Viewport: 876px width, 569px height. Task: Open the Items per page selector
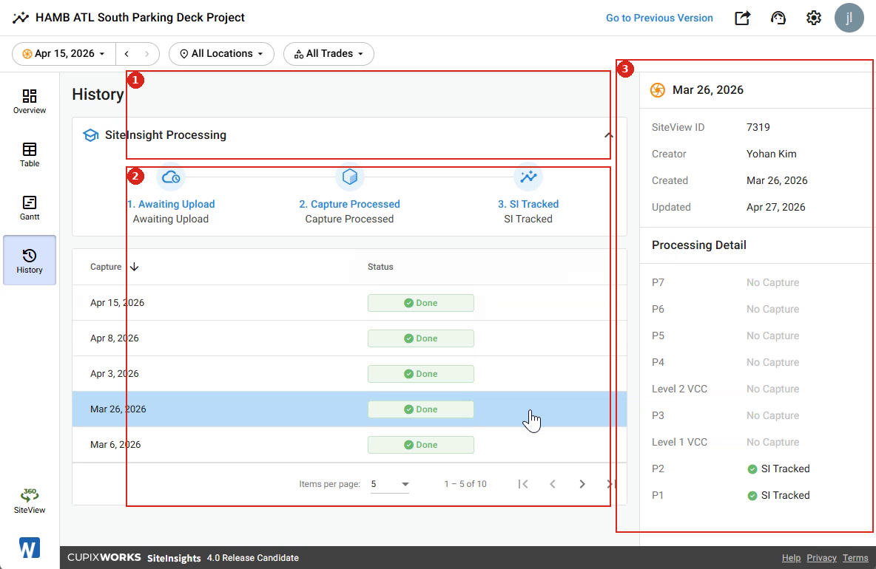coord(390,483)
